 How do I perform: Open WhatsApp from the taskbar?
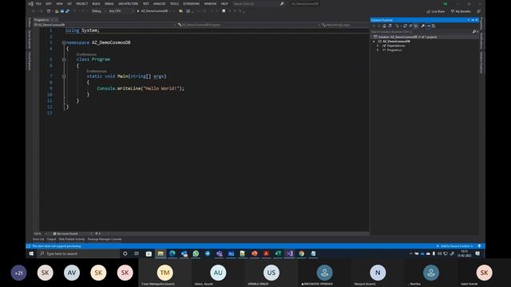pyautogui.click(x=196, y=254)
